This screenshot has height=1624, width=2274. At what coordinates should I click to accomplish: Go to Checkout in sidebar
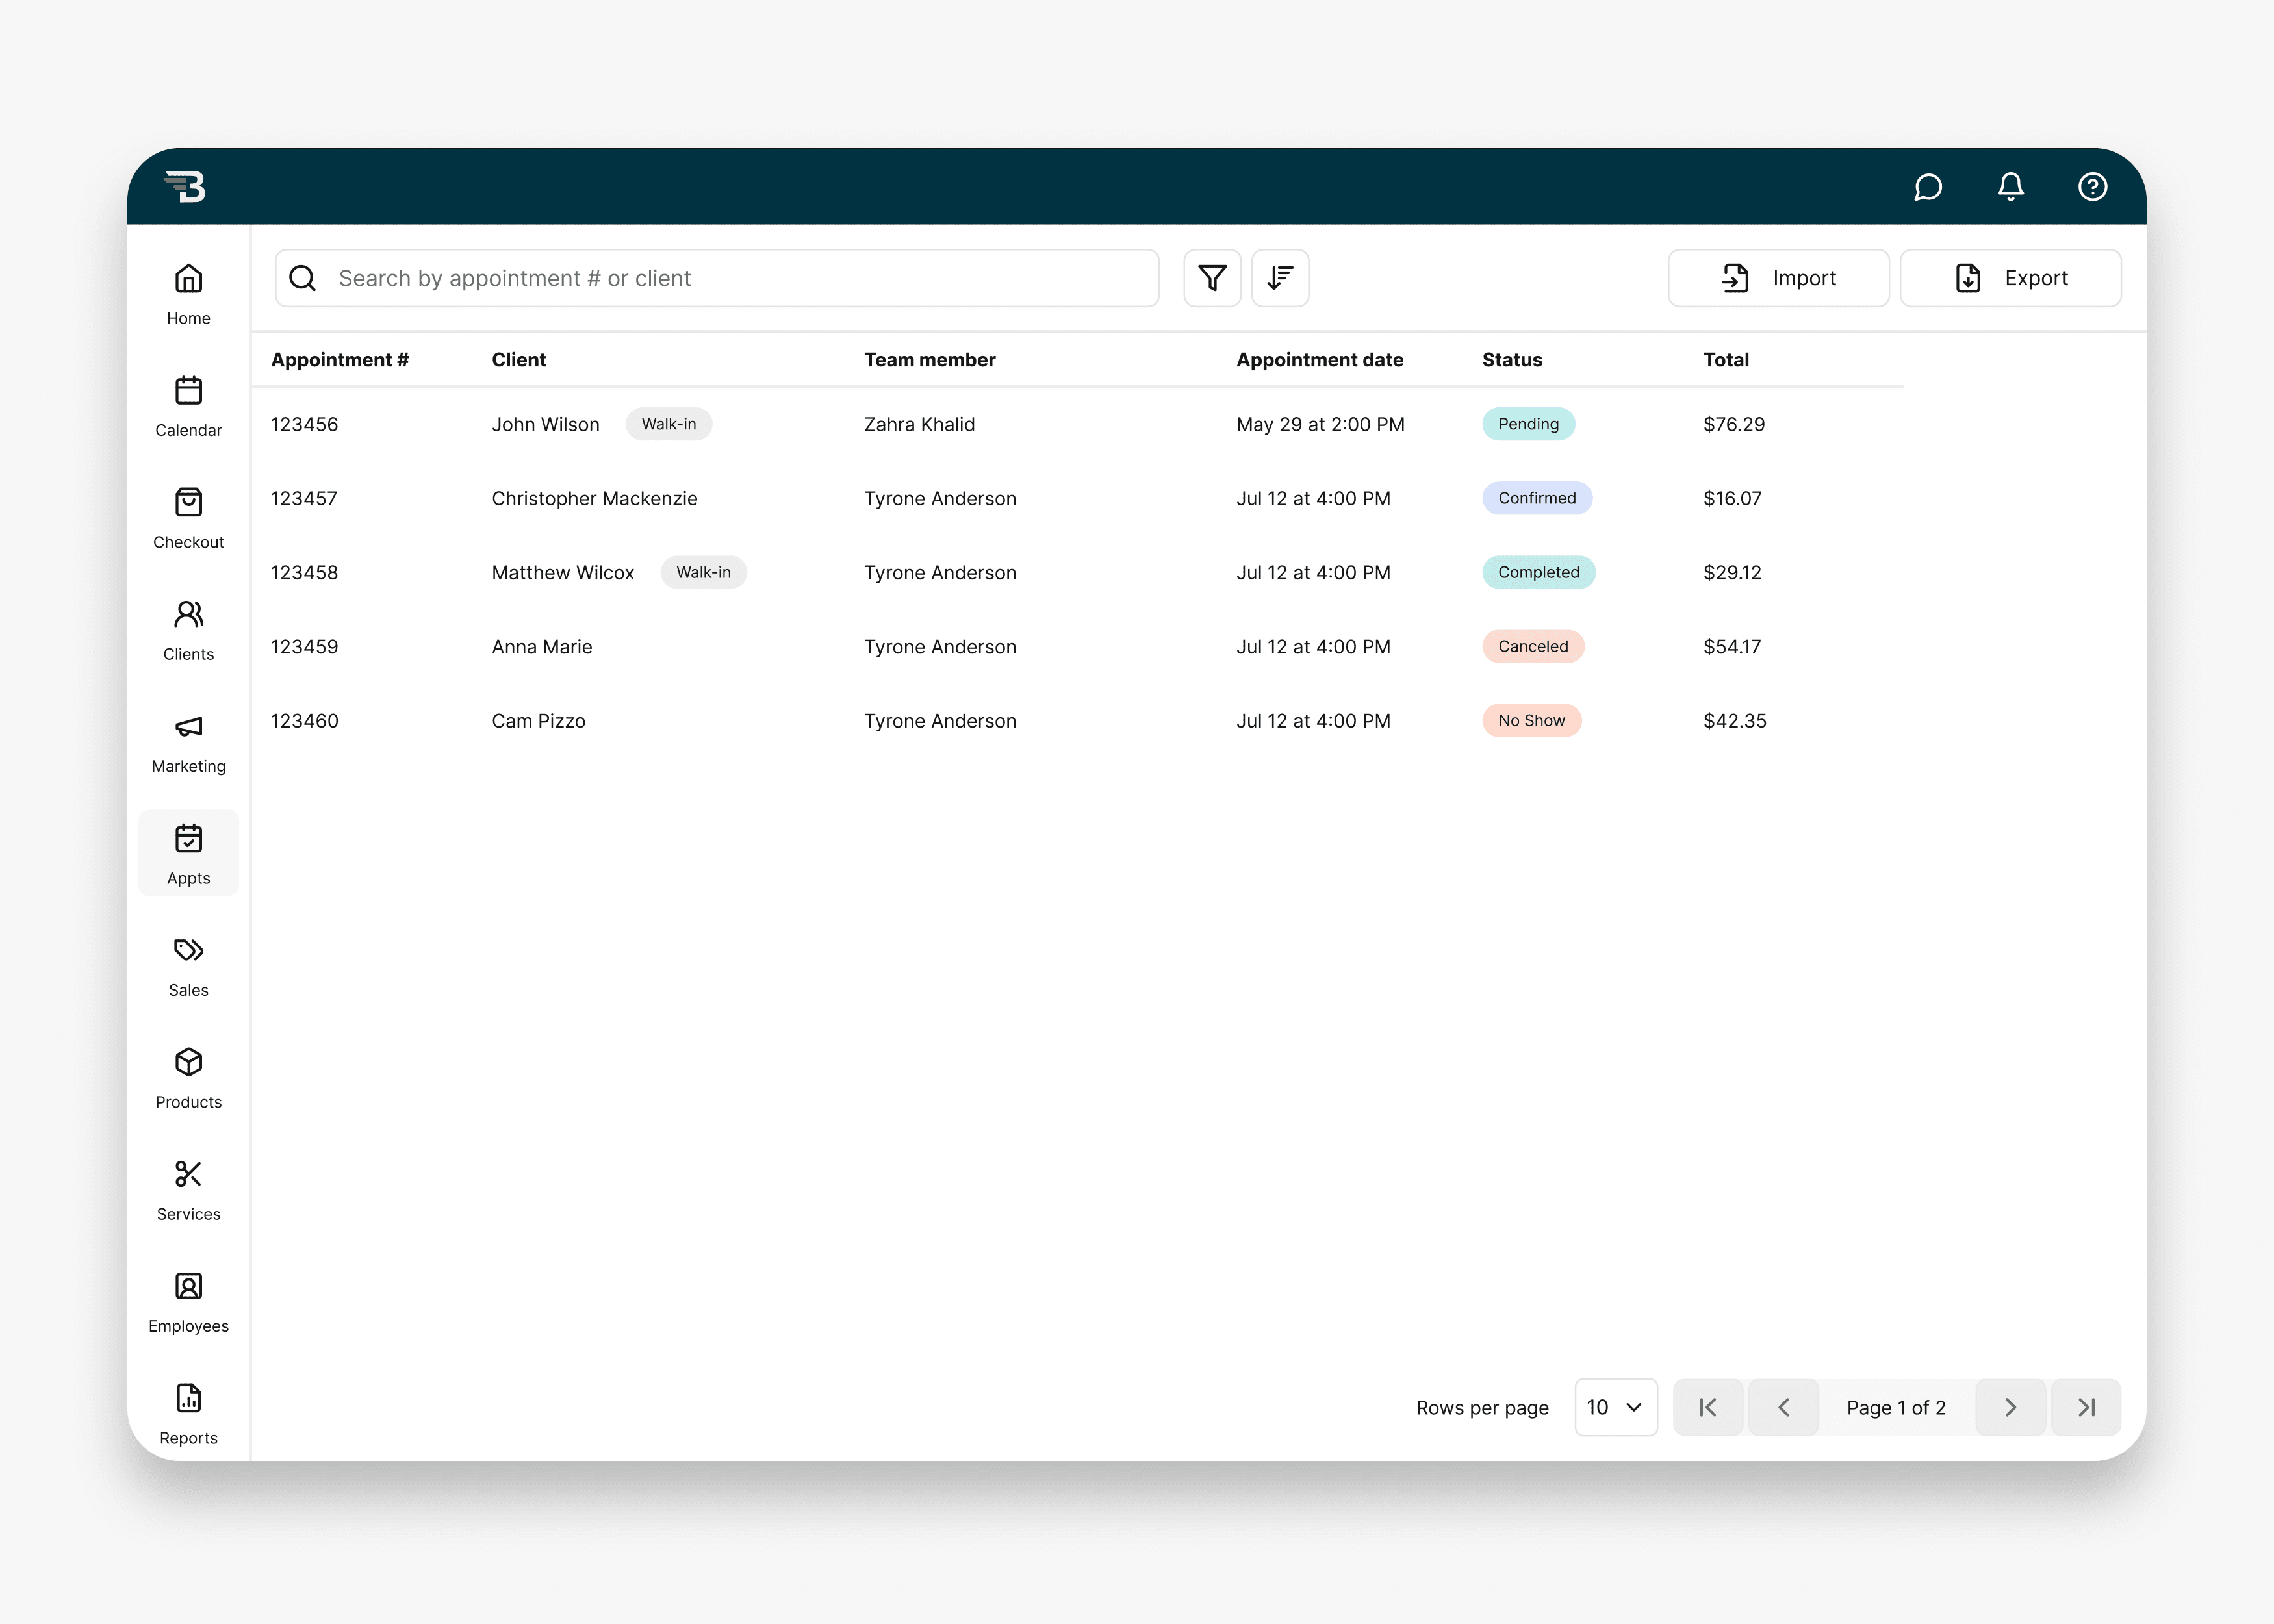click(x=188, y=518)
